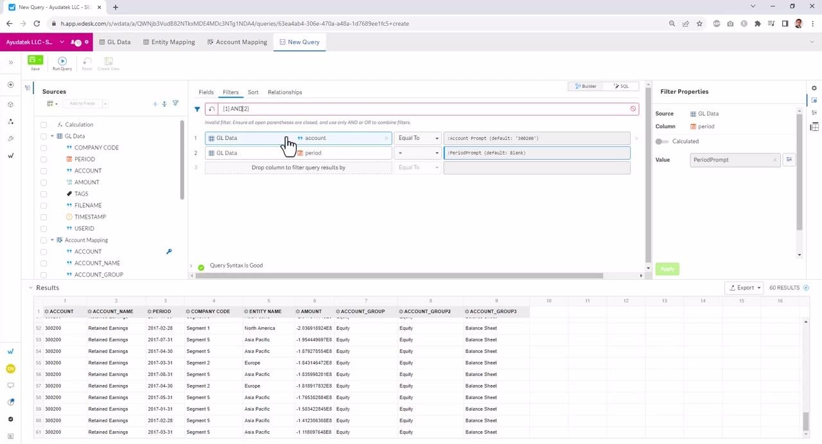Open the branching nodes icon in left rail
The height and width of the screenshot is (444, 822).
click(x=11, y=121)
